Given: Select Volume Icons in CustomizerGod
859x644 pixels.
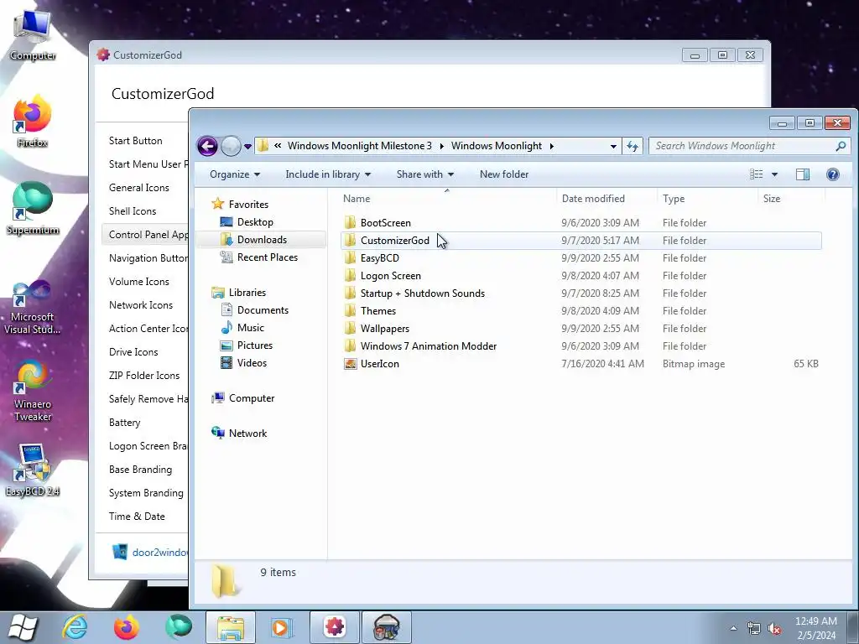Looking at the screenshot, I should (138, 282).
